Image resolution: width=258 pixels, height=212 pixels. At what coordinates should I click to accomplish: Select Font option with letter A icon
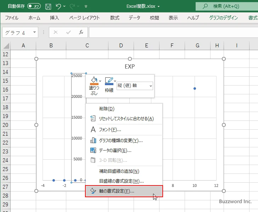(110, 130)
